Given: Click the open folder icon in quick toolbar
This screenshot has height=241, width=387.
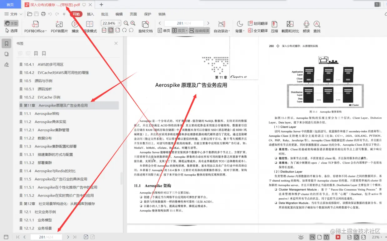Looking at the screenshot, I should pyautogui.click(x=30, y=14).
